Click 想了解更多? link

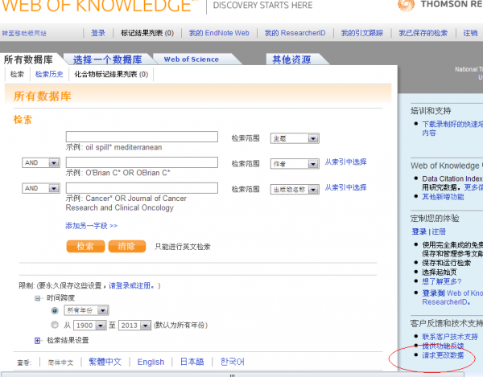[441, 281]
